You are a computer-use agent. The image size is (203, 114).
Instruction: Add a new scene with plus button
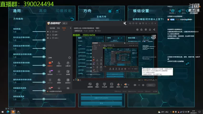(71, 28)
